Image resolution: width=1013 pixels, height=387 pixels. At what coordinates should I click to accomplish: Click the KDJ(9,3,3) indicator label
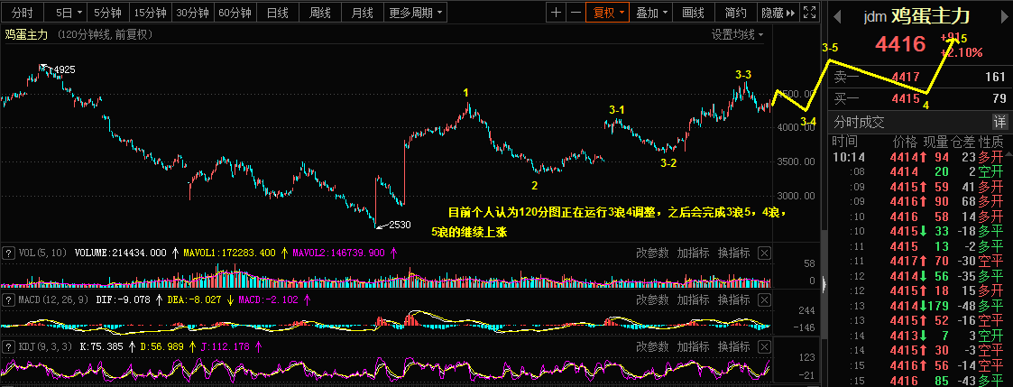pos(47,346)
